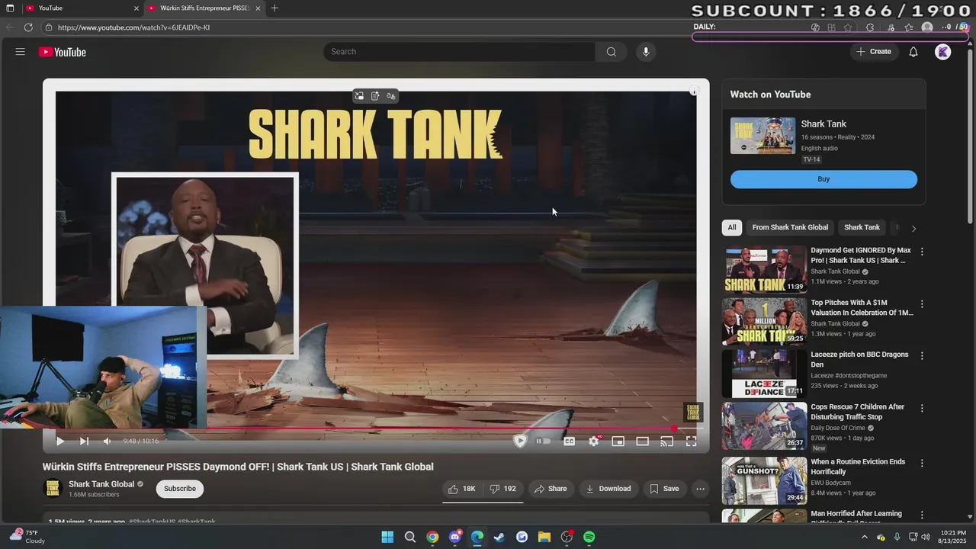Enable the miniplayer
Viewport: 976px width, 549px height.
pos(618,441)
